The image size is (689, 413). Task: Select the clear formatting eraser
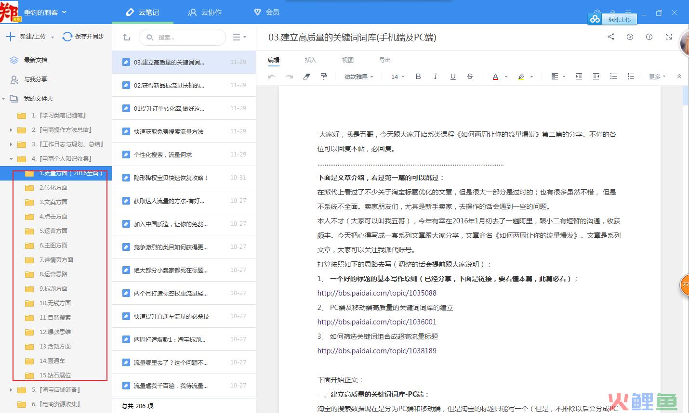click(x=306, y=77)
